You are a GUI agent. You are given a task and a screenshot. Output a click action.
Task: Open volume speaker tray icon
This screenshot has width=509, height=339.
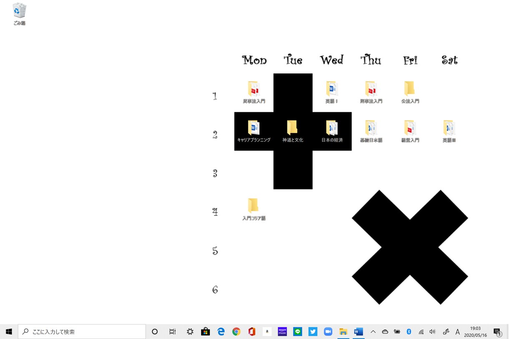coord(433,331)
